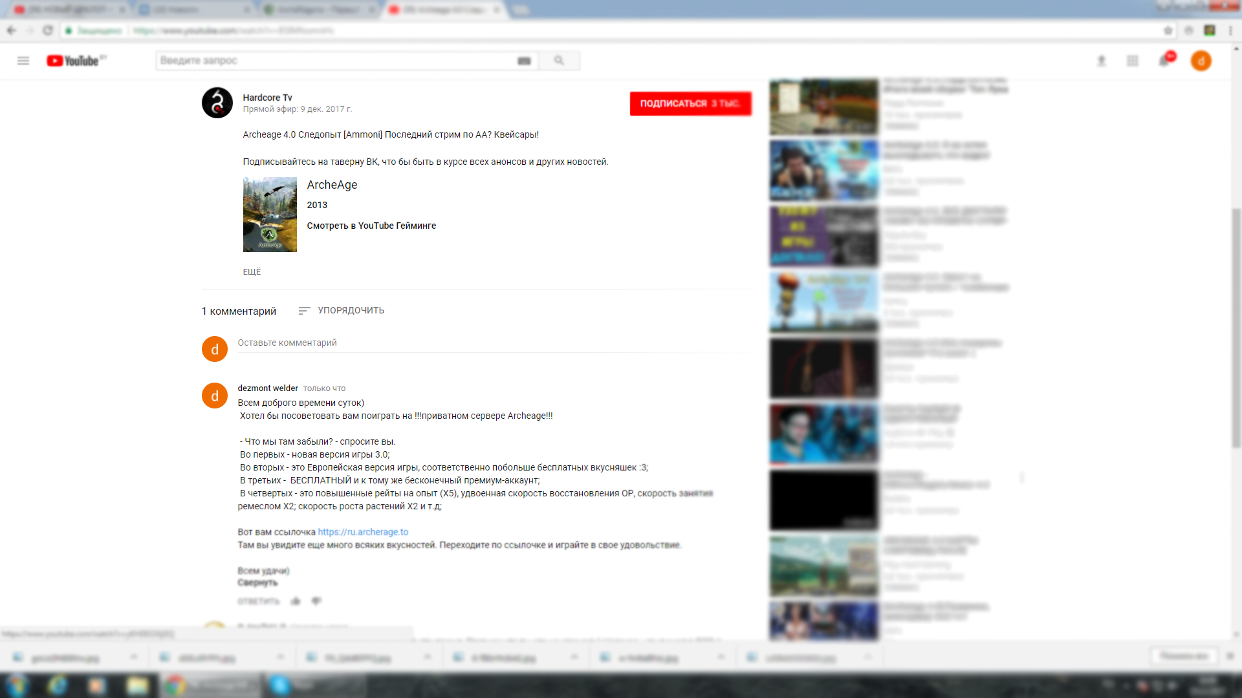1242x698 pixels.
Task: Open the mushroom landscape suggested thumbnail
Action: 823,302
